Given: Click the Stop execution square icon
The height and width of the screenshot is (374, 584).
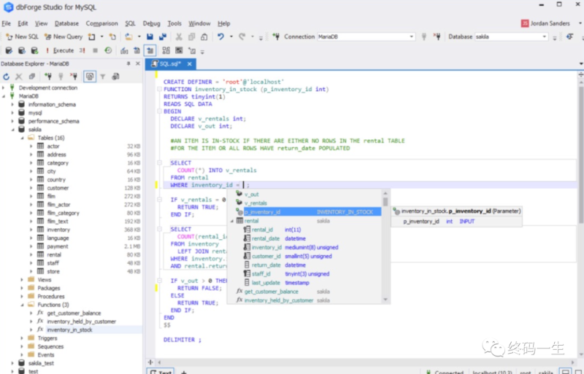Looking at the screenshot, I should [x=95, y=50].
